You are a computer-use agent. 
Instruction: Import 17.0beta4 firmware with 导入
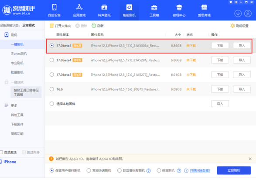(x=242, y=60)
